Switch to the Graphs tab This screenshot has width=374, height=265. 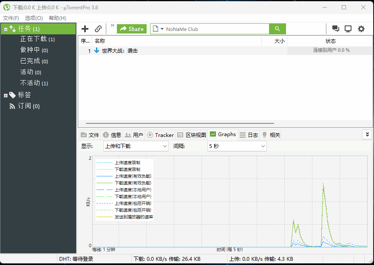tap(223, 134)
